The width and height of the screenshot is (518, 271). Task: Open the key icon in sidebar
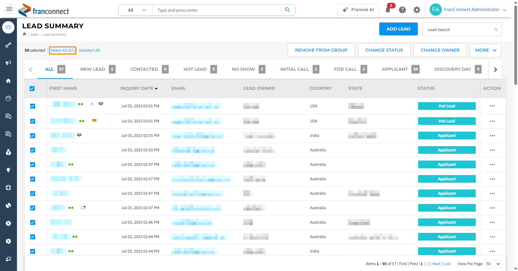coord(8,45)
